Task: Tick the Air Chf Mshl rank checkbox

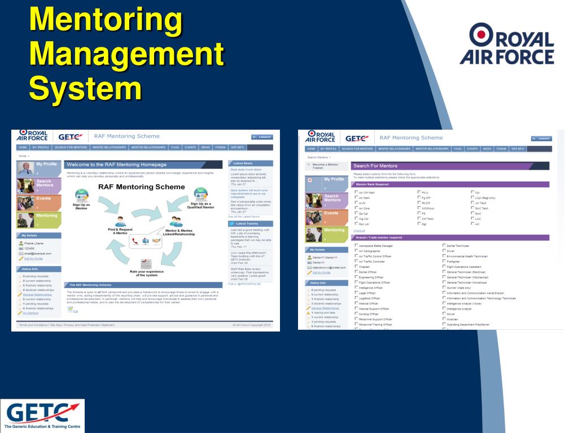Action: [357, 192]
